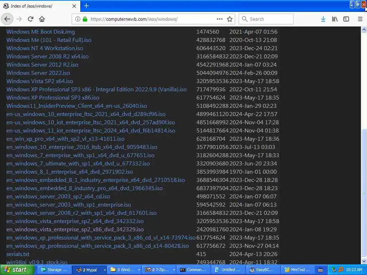Click the on-screen keyboard taskbar icon

[321, 270]
